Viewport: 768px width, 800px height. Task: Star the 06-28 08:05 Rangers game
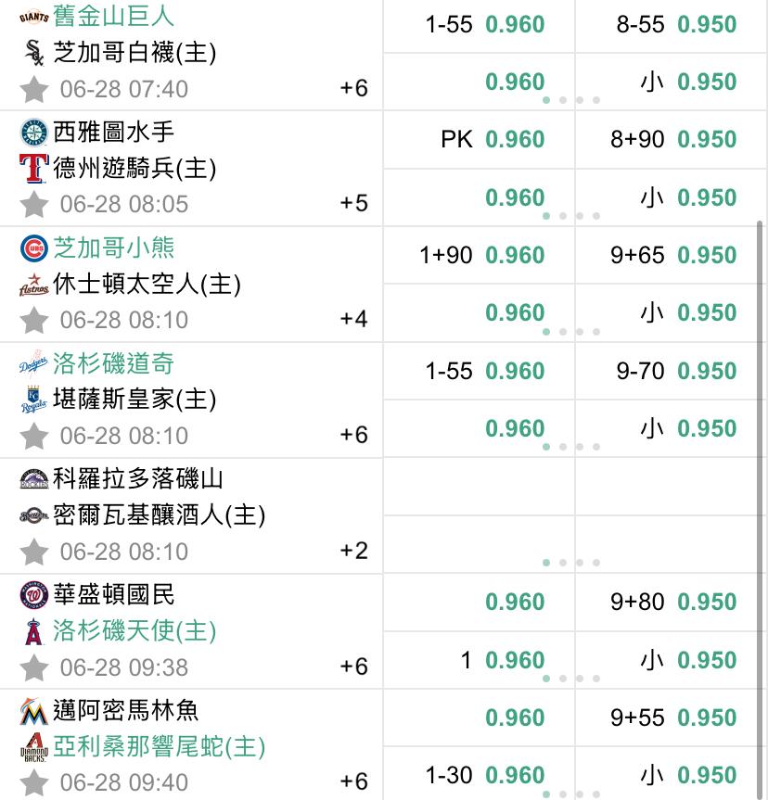pyautogui.click(x=34, y=204)
